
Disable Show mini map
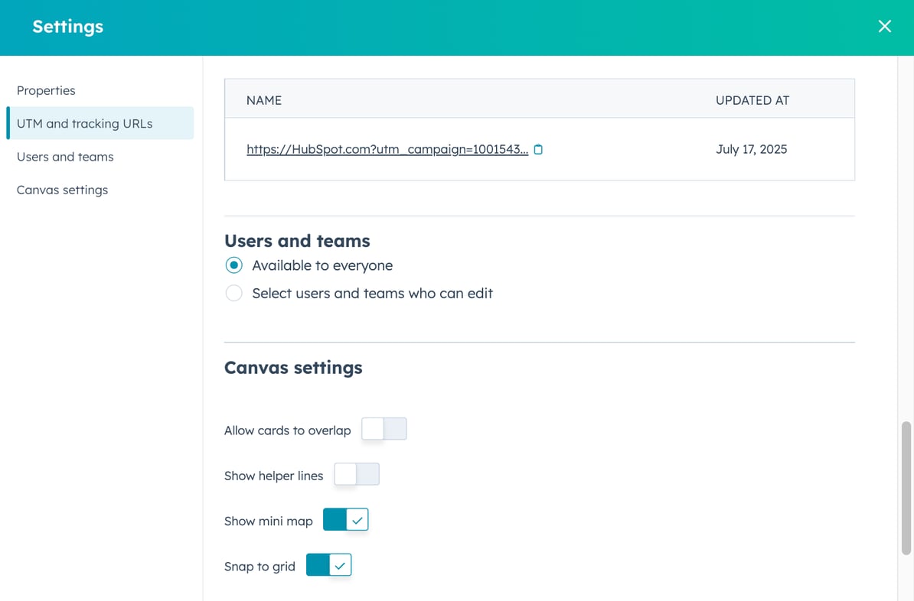click(345, 519)
